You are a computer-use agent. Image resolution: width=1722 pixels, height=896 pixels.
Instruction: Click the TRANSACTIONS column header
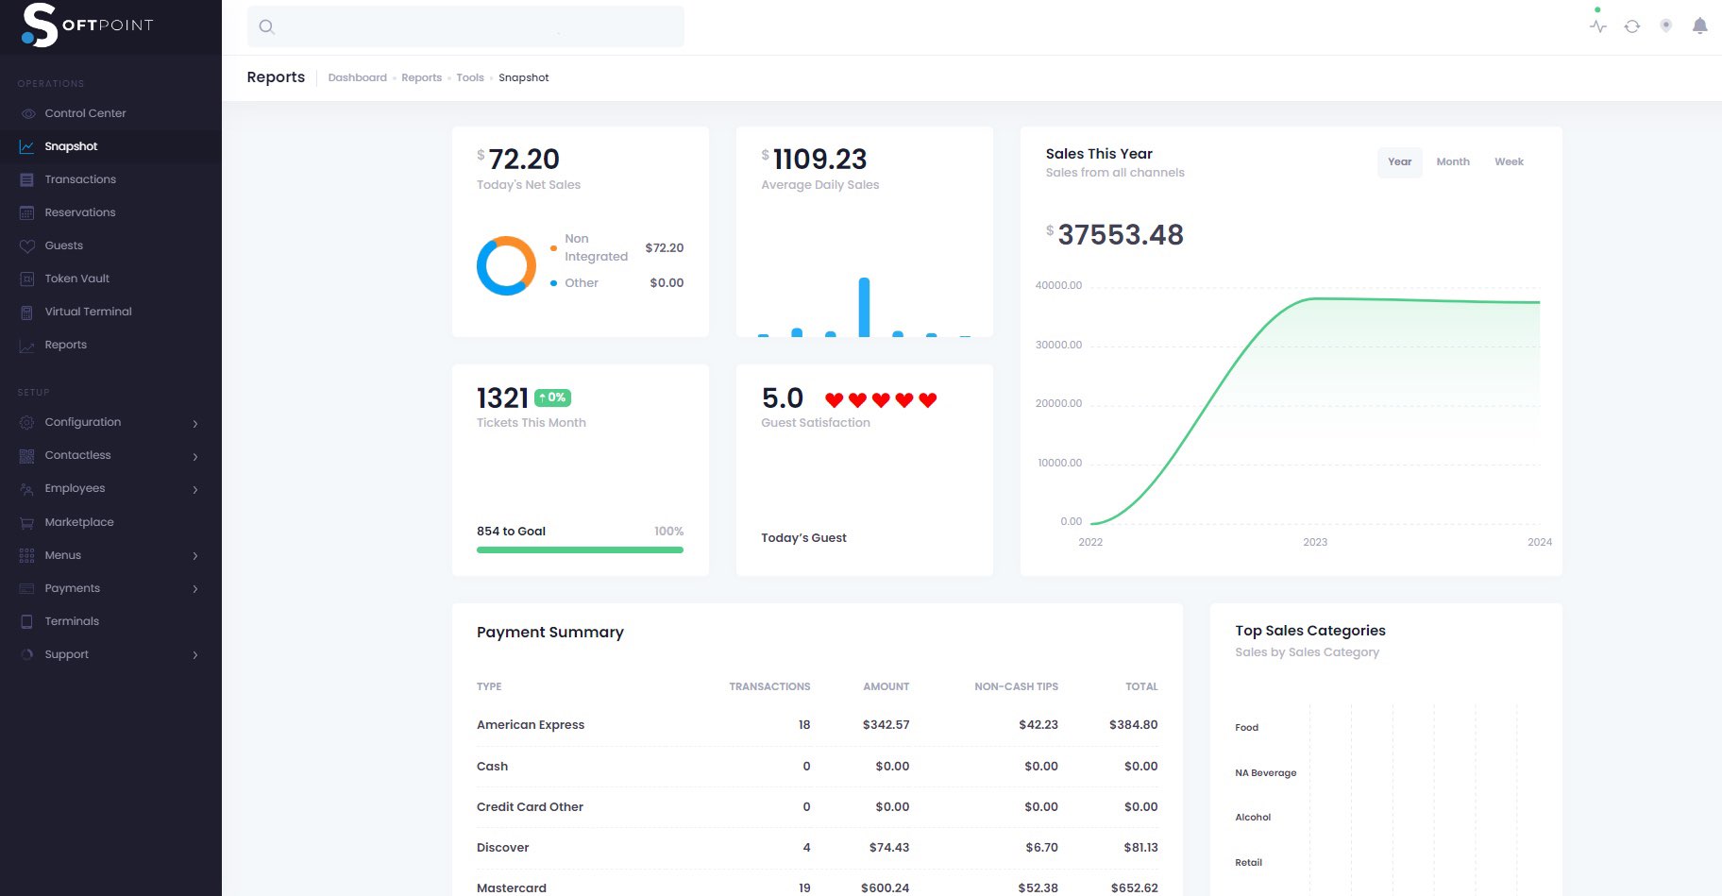point(769,686)
